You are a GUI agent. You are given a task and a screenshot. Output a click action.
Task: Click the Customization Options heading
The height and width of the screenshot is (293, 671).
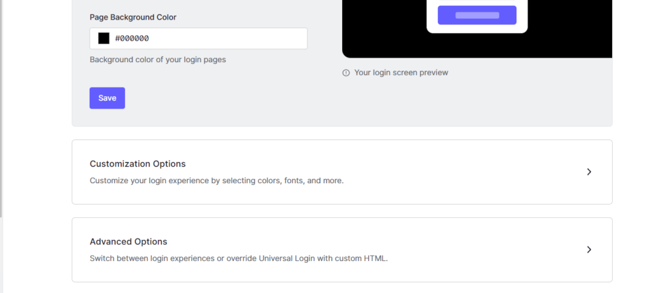click(x=138, y=164)
